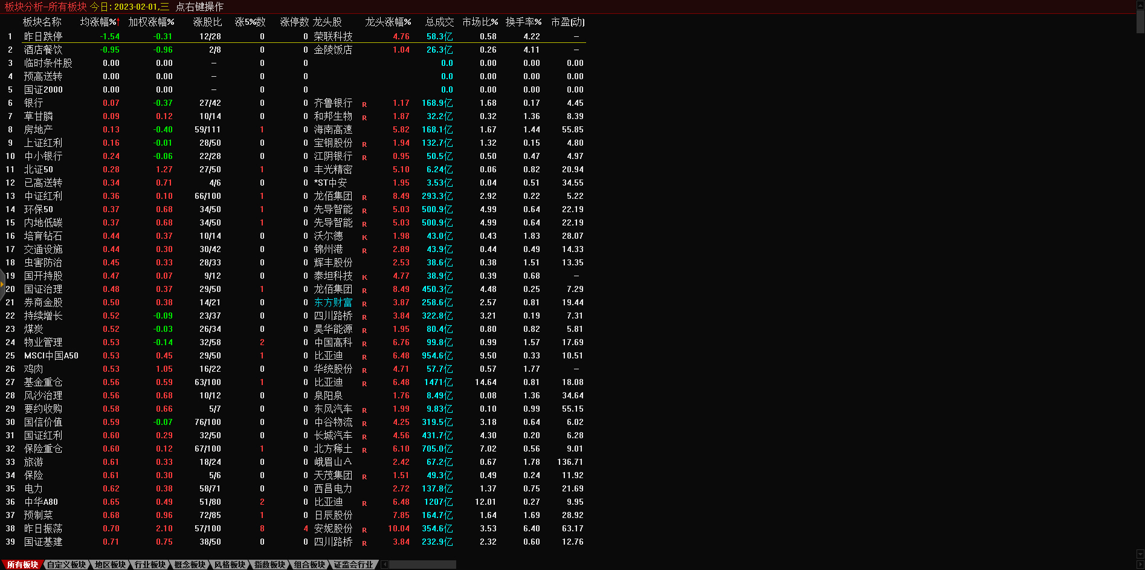Screen dimensions: 1145x570
Task: Open 东方财富 leading stock link
Action: pyautogui.click(x=332, y=302)
